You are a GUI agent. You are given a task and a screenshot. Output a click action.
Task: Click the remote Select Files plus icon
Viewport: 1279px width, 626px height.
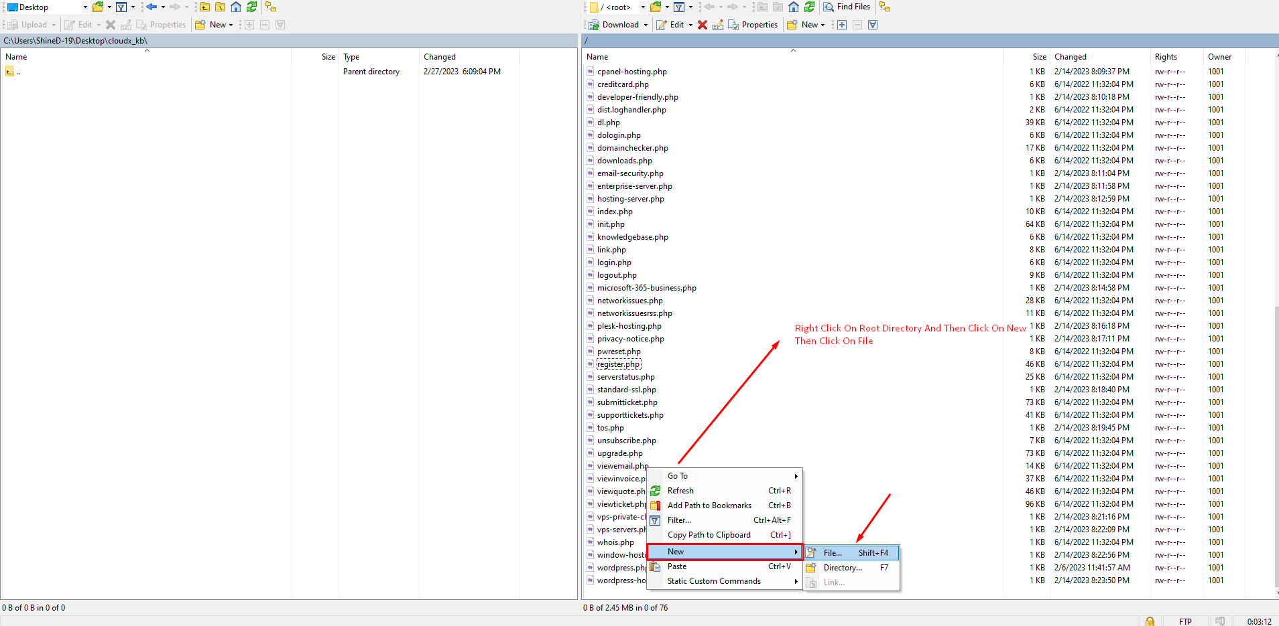pos(842,25)
